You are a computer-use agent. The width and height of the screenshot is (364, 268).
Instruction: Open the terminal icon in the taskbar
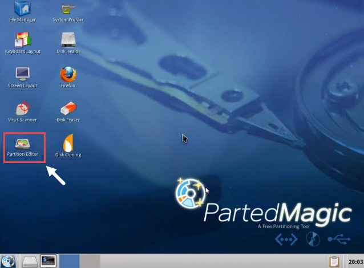pyautogui.click(x=48, y=261)
